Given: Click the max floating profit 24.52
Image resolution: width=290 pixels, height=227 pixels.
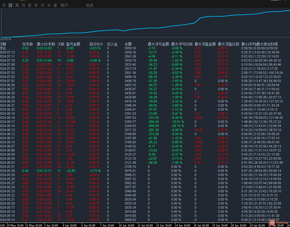Looking at the screenshot, I should point(199,118).
